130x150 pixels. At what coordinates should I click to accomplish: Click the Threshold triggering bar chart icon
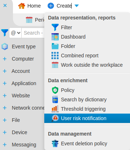(55, 109)
